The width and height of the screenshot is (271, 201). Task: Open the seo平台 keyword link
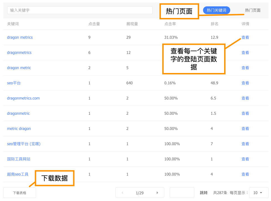click(14, 83)
